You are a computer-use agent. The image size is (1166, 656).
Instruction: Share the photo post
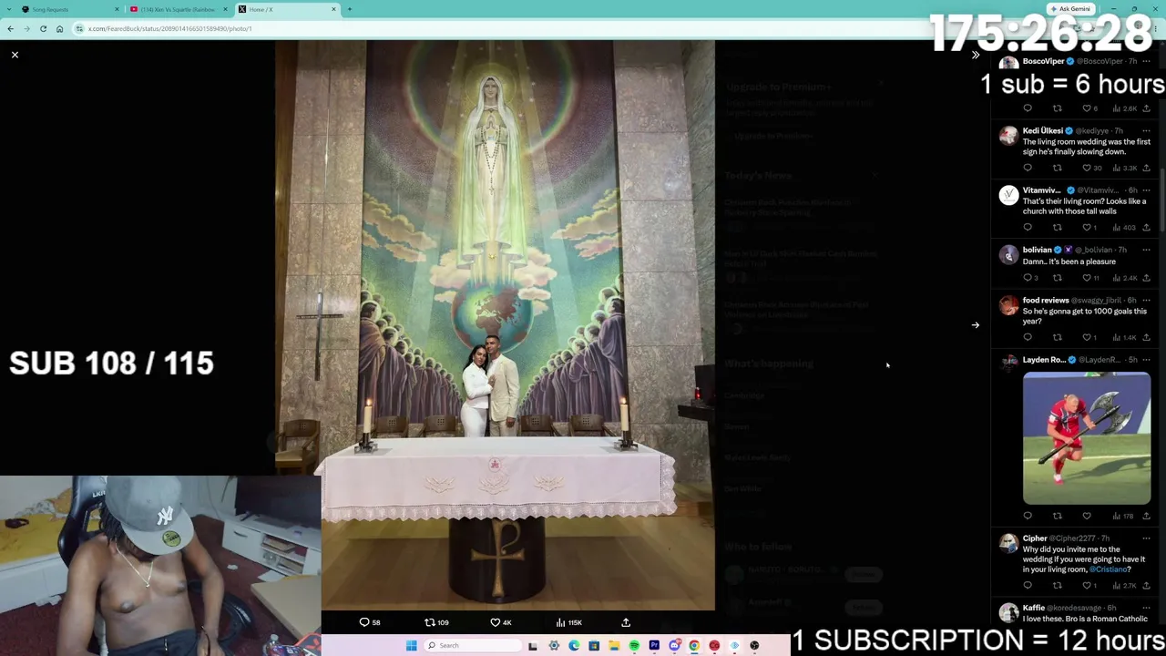tap(626, 622)
